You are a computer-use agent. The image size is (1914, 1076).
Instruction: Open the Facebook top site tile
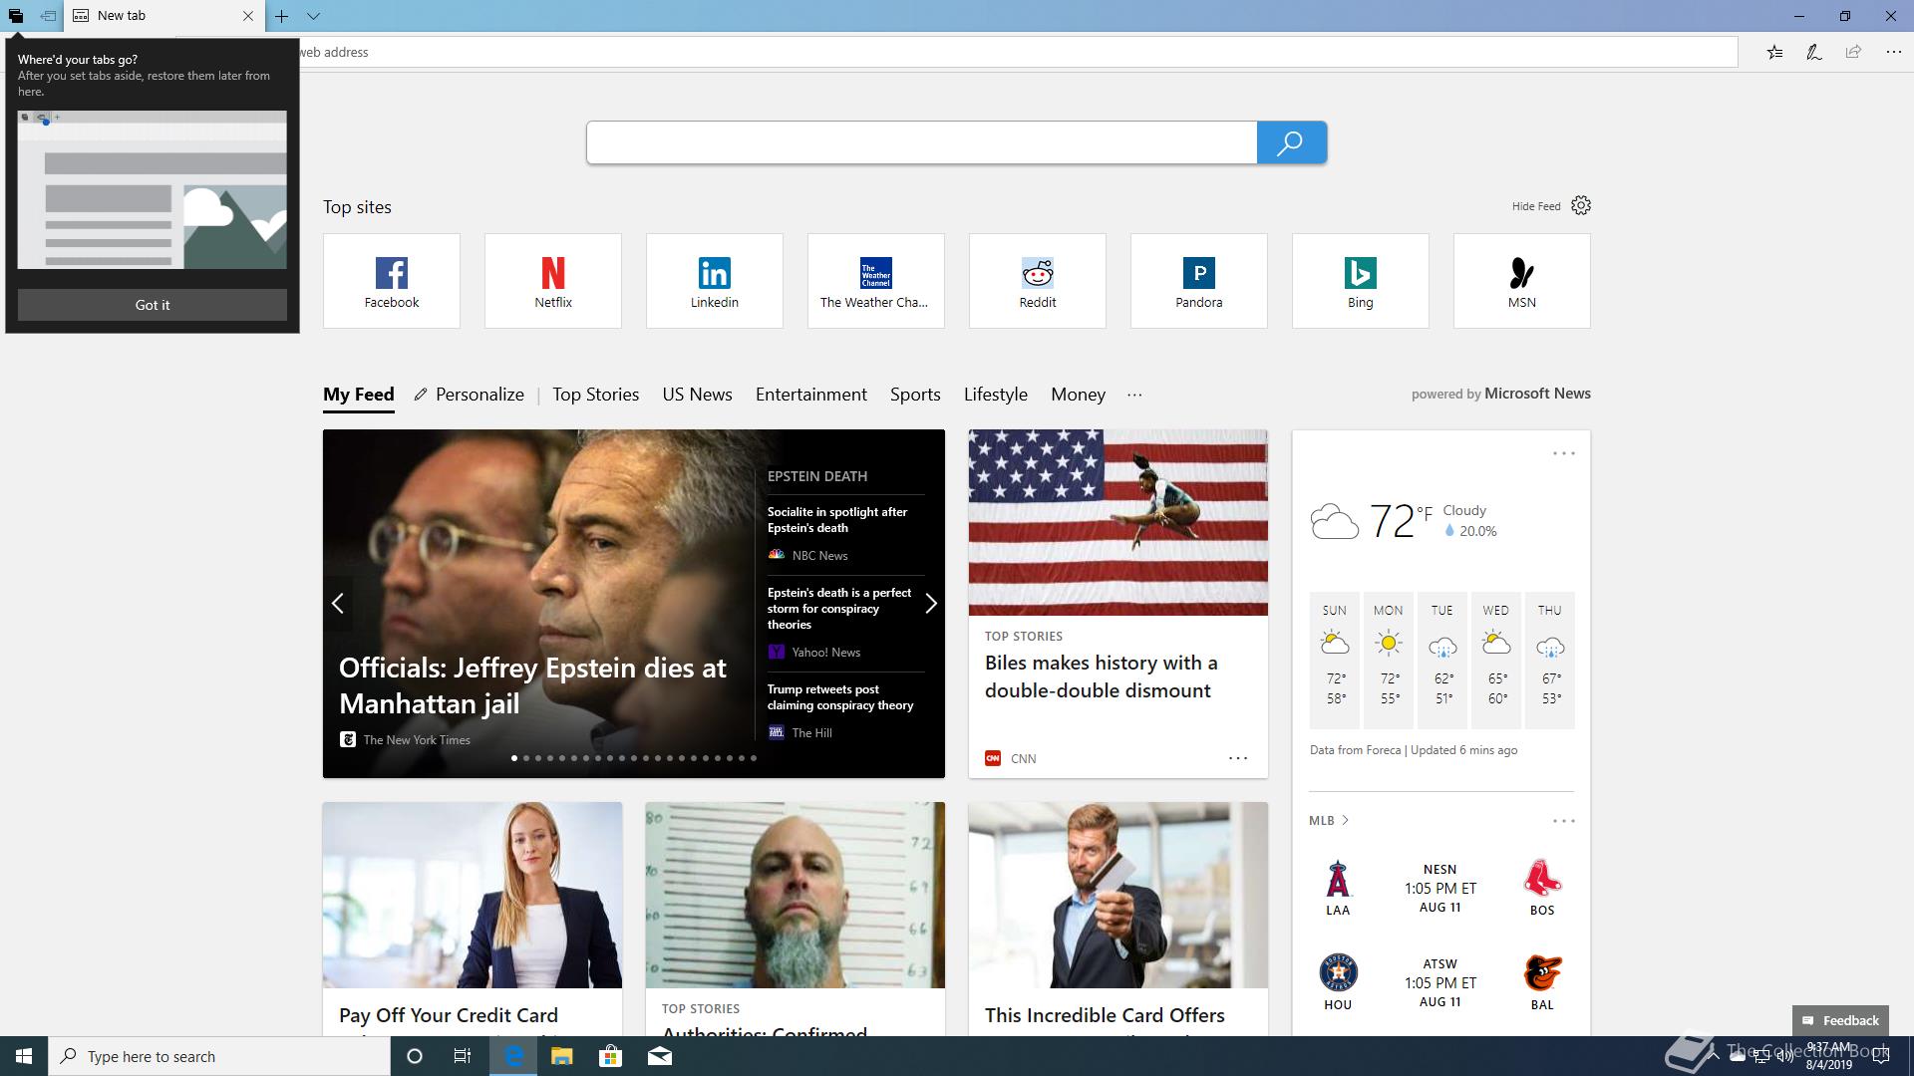(x=392, y=281)
